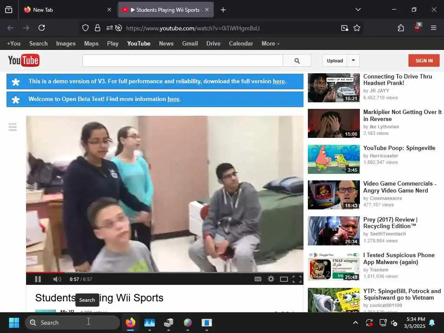This screenshot has width=444, height=333.
Task: Seek using the red video progress bar
Action: 164,272
